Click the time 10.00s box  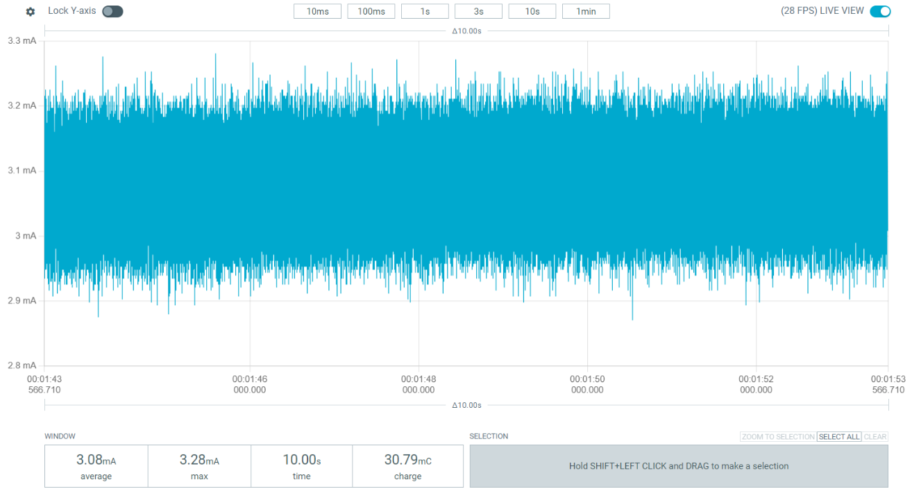tap(302, 466)
